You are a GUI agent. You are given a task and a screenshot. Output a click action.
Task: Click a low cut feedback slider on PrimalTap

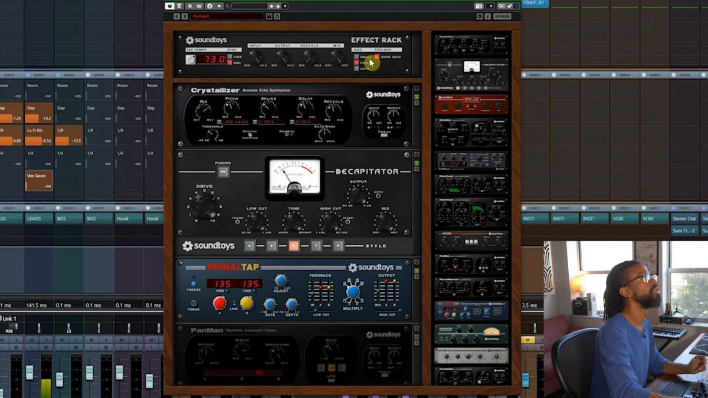[x=316, y=310]
